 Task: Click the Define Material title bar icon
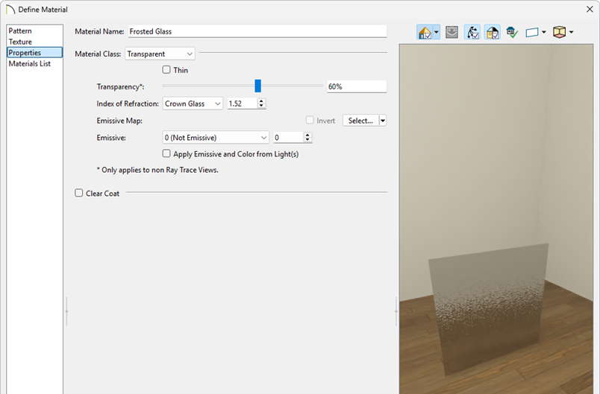[x=10, y=10]
